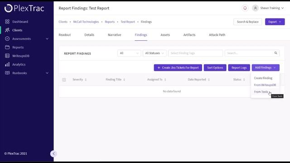Sort by Status column arrows
Viewport: 290px width, 163px height.
(x=244, y=80)
